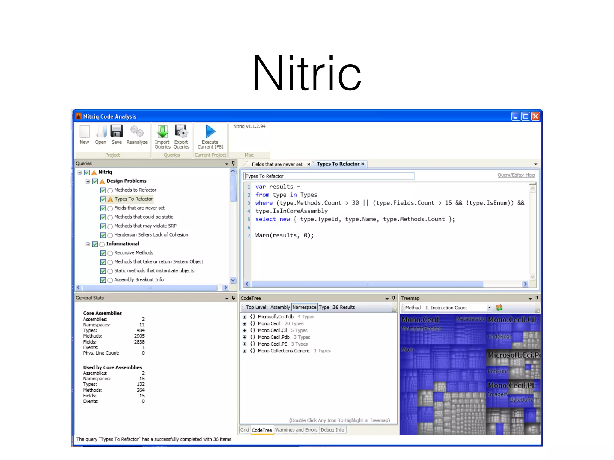
Task: Open the Warnings and Errors tab
Action: 296,430
